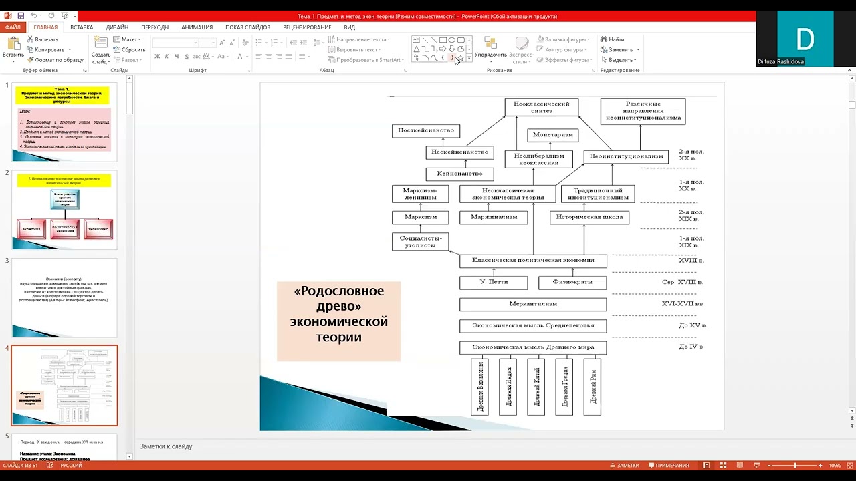
Task: Open the РЕЦЕНЗИРОВАНИЕ tab
Action: click(307, 27)
